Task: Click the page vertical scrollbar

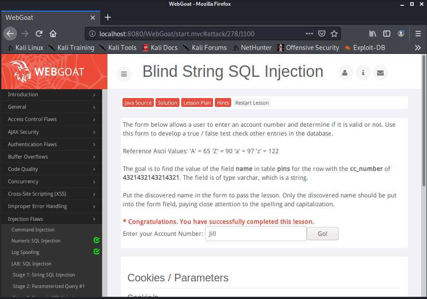Action: (424, 121)
